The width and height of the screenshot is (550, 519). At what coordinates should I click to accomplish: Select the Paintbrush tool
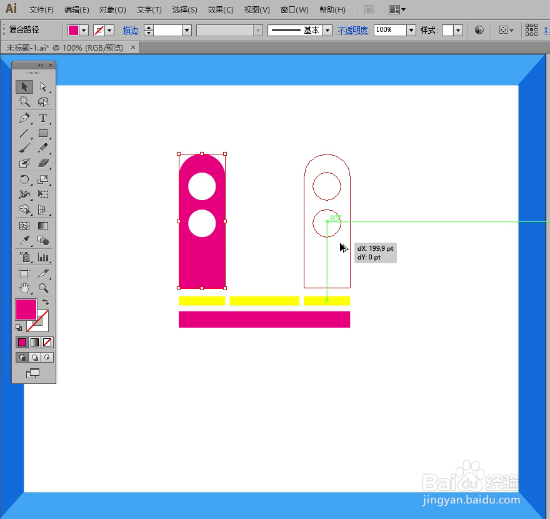pos(24,148)
